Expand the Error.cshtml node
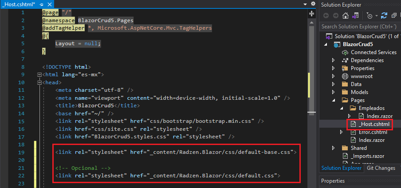401x188 pixels. coord(341,132)
